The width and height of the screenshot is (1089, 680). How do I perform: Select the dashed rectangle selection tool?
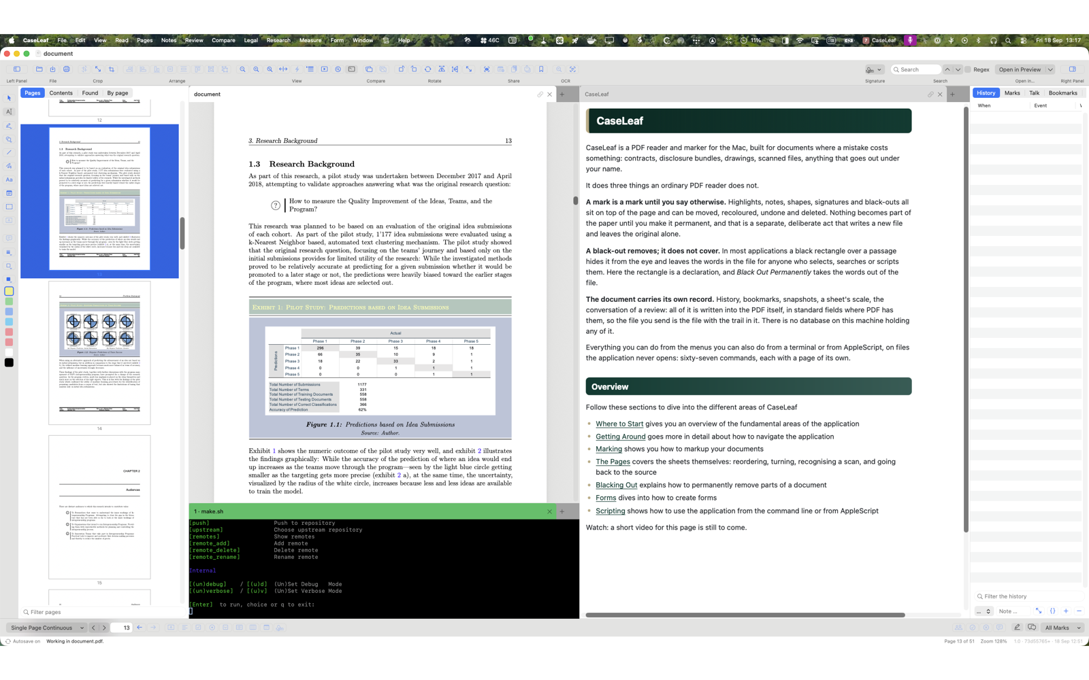coord(9,207)
